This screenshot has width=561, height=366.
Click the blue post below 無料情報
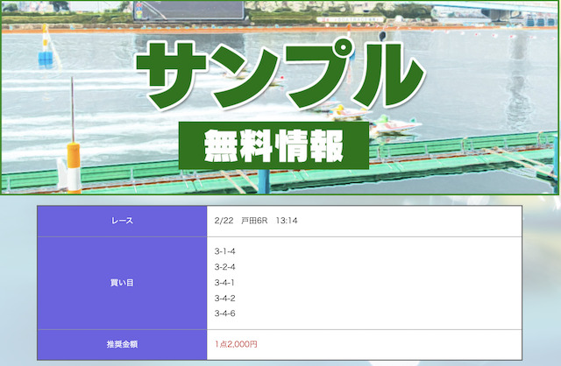[263, 181]
